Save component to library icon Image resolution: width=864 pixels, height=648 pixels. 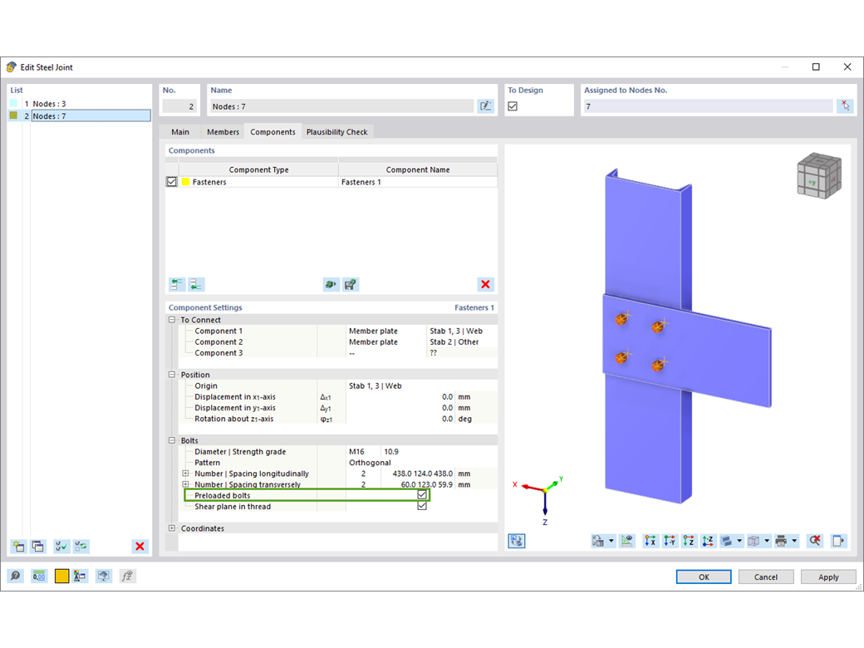350,284
